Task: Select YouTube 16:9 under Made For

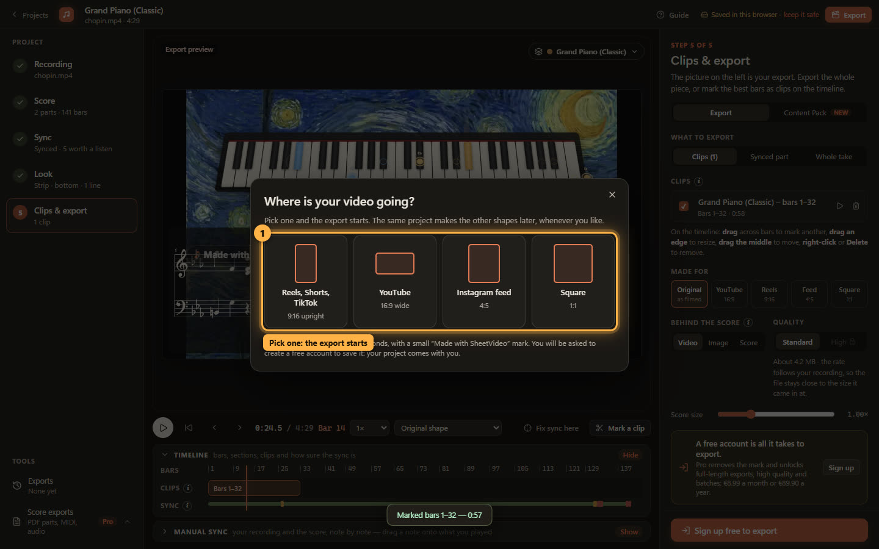Action: (729, 294)
